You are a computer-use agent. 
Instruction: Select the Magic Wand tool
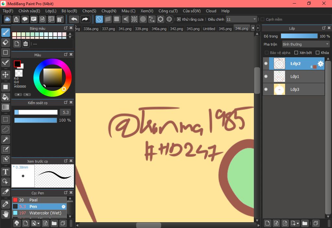[x=6, y=139]
